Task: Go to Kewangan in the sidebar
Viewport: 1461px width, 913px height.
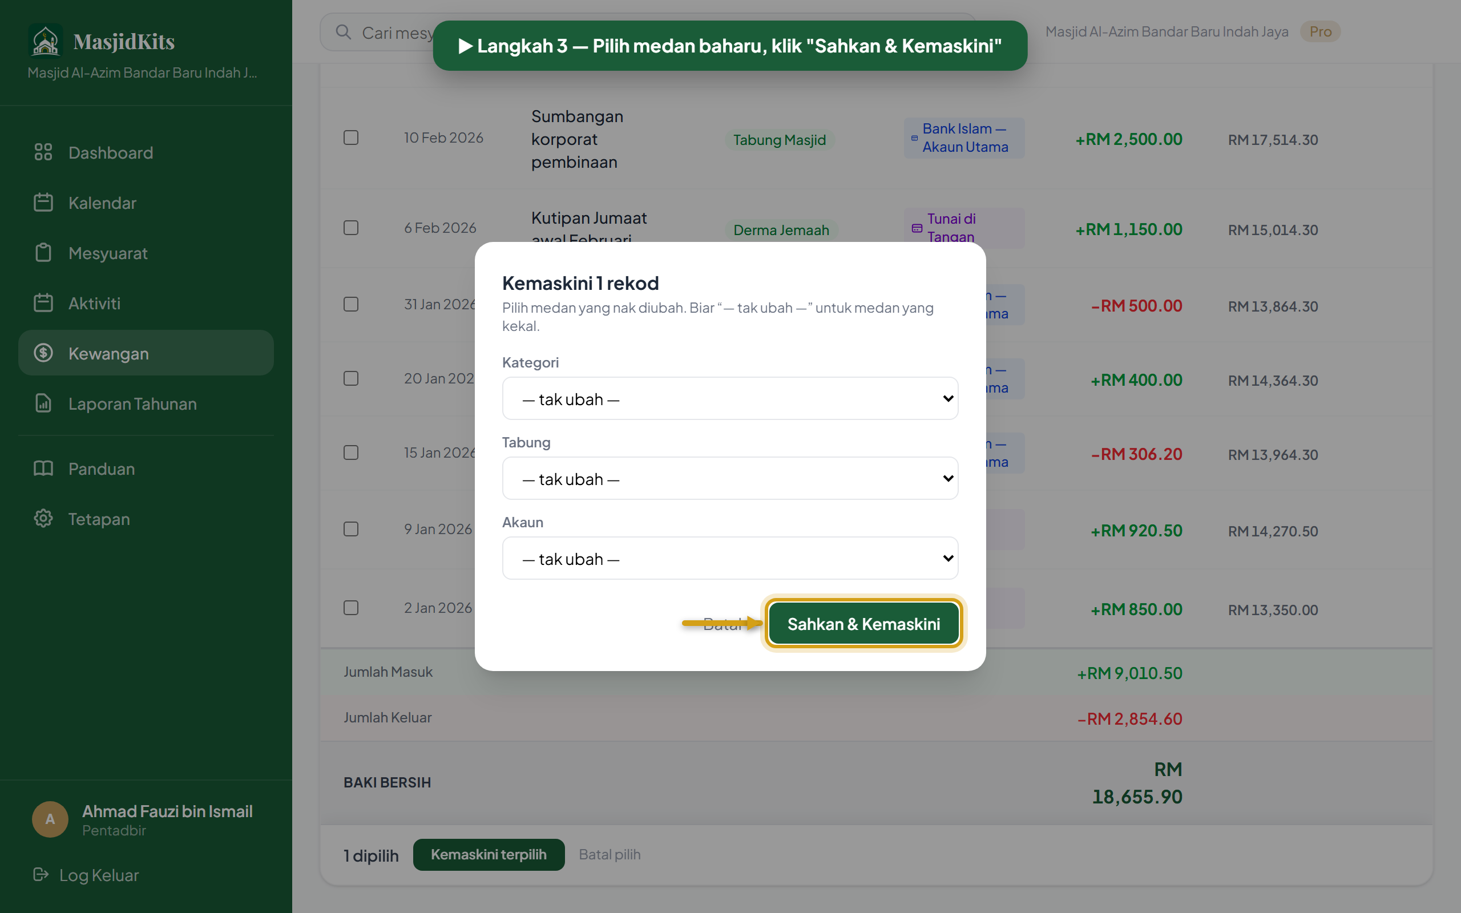Action: [x=146, y=353]
